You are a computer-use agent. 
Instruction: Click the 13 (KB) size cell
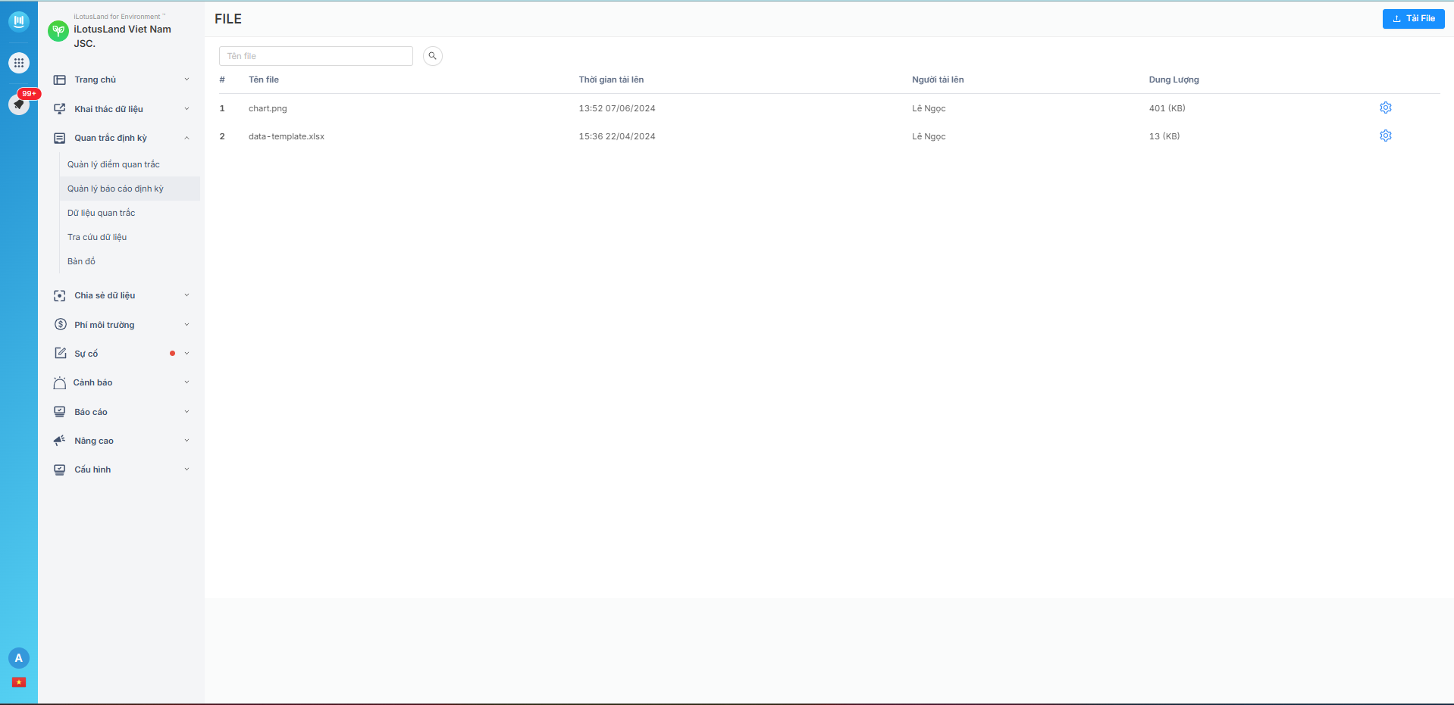coord(1164,136)
